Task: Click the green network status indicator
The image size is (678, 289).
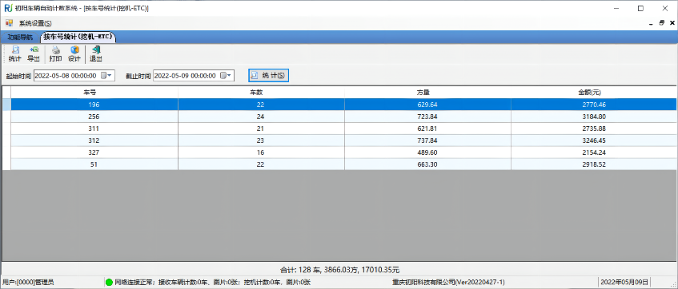Action: (109, 282)
